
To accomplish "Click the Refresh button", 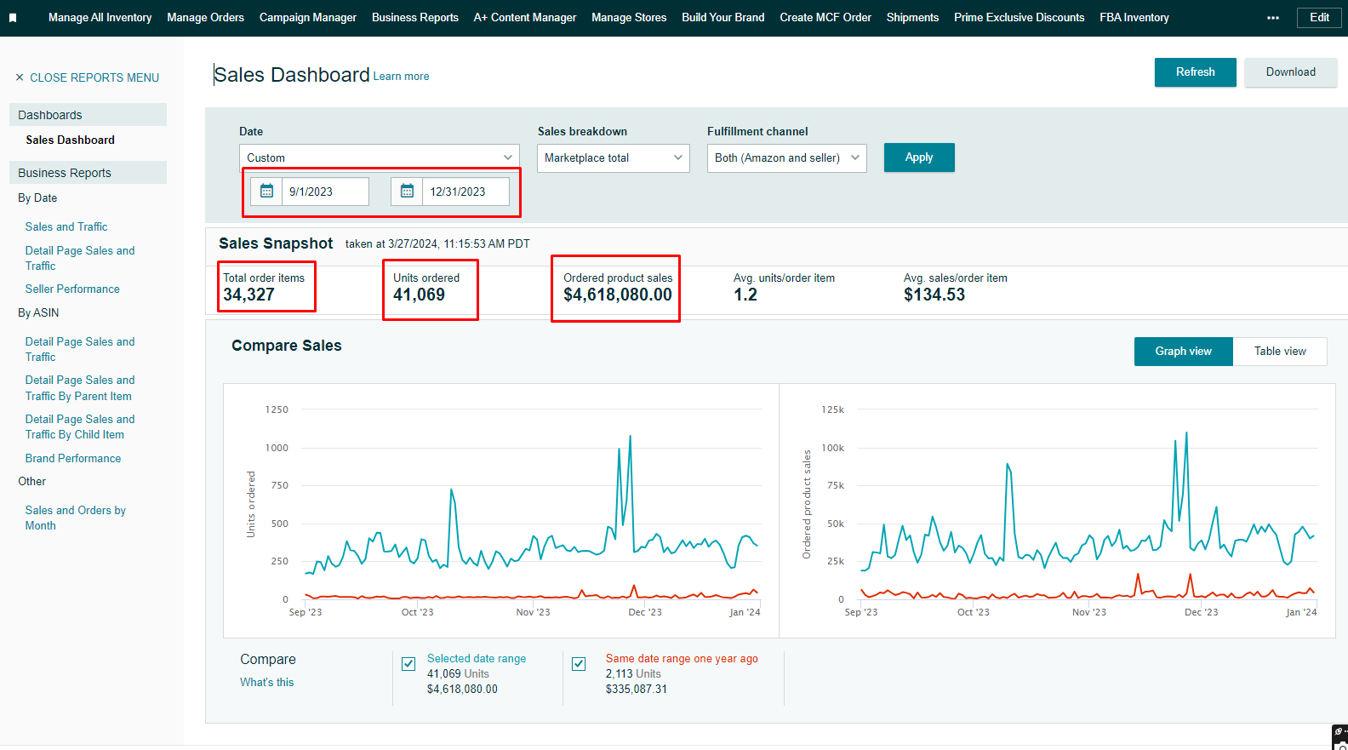I will pos(1195,72).
